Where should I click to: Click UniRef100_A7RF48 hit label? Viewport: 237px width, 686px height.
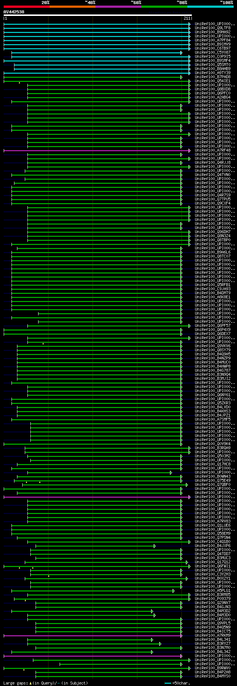pyautogui.click(x=213, y=150)
